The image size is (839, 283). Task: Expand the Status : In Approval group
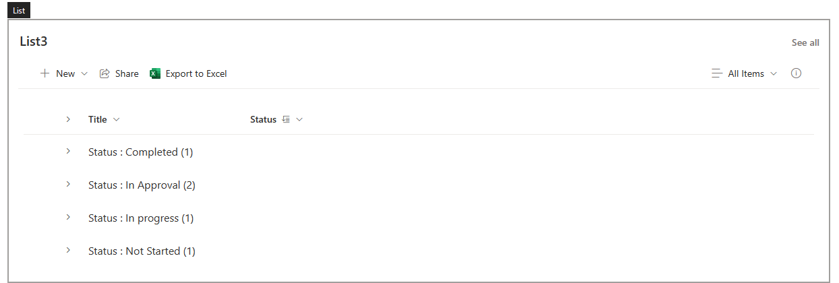pyautogui.click(x=68, y=184)
